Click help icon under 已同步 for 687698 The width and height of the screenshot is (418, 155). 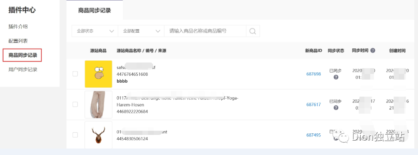pos(336,77)
